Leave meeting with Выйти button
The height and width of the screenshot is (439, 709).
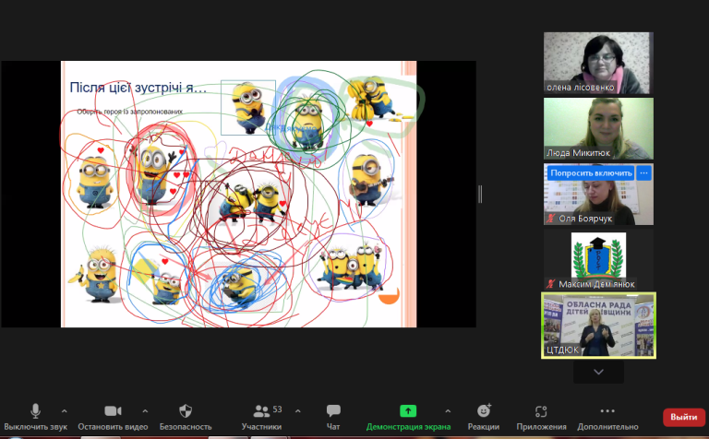click(684, 417)
